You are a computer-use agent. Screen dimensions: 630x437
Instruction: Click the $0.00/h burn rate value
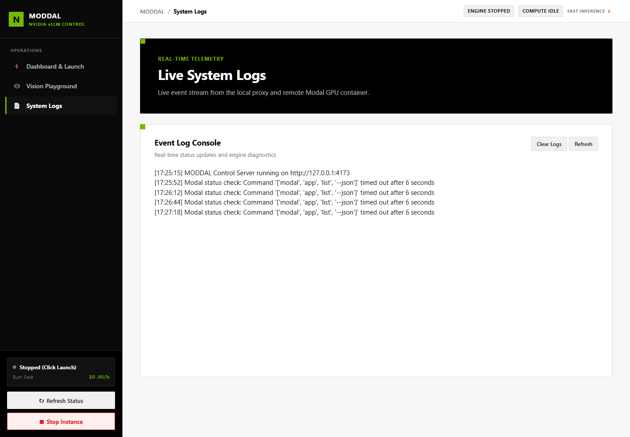pos(99,377)
